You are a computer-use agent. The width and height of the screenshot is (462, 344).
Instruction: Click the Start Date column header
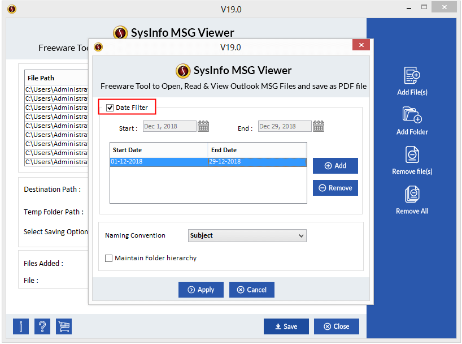(159, 150)
